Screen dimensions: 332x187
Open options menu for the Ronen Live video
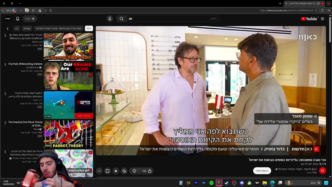5,36
